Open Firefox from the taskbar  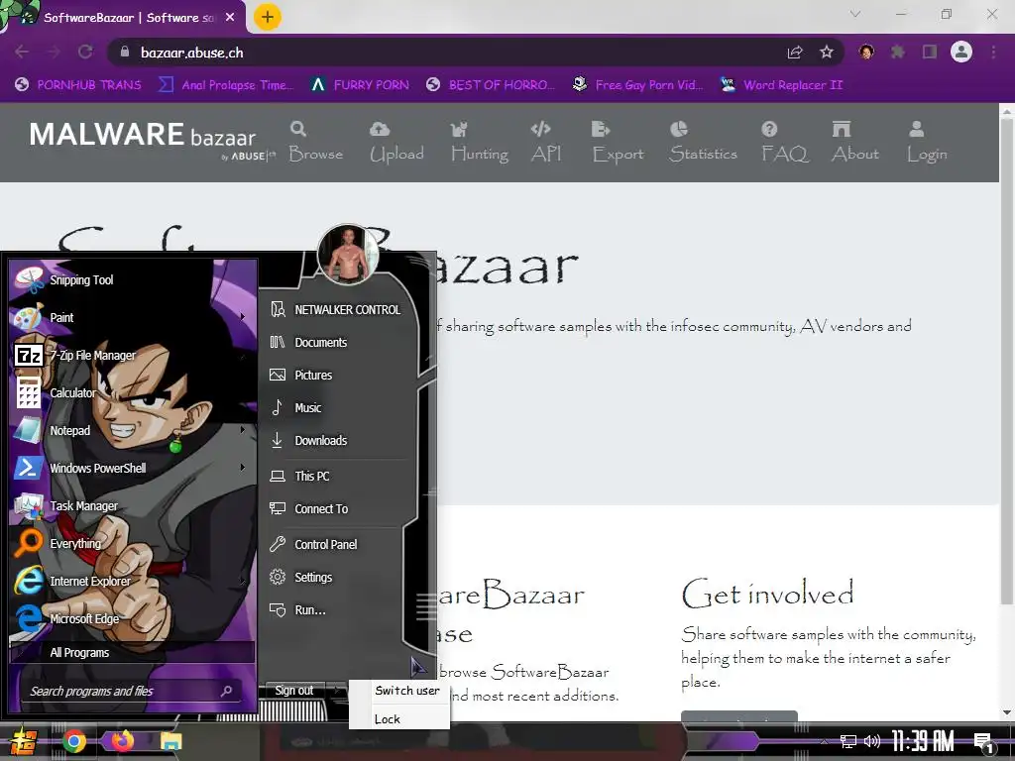click(x=122, y=741)
